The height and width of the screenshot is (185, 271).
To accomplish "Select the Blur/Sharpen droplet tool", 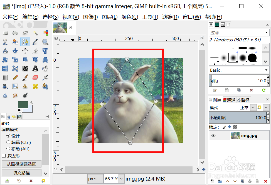I will pos(5,95).
